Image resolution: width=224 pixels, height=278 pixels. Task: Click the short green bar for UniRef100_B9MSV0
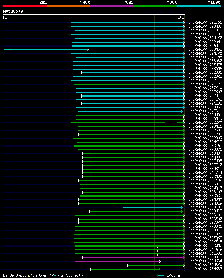(155, 265)
